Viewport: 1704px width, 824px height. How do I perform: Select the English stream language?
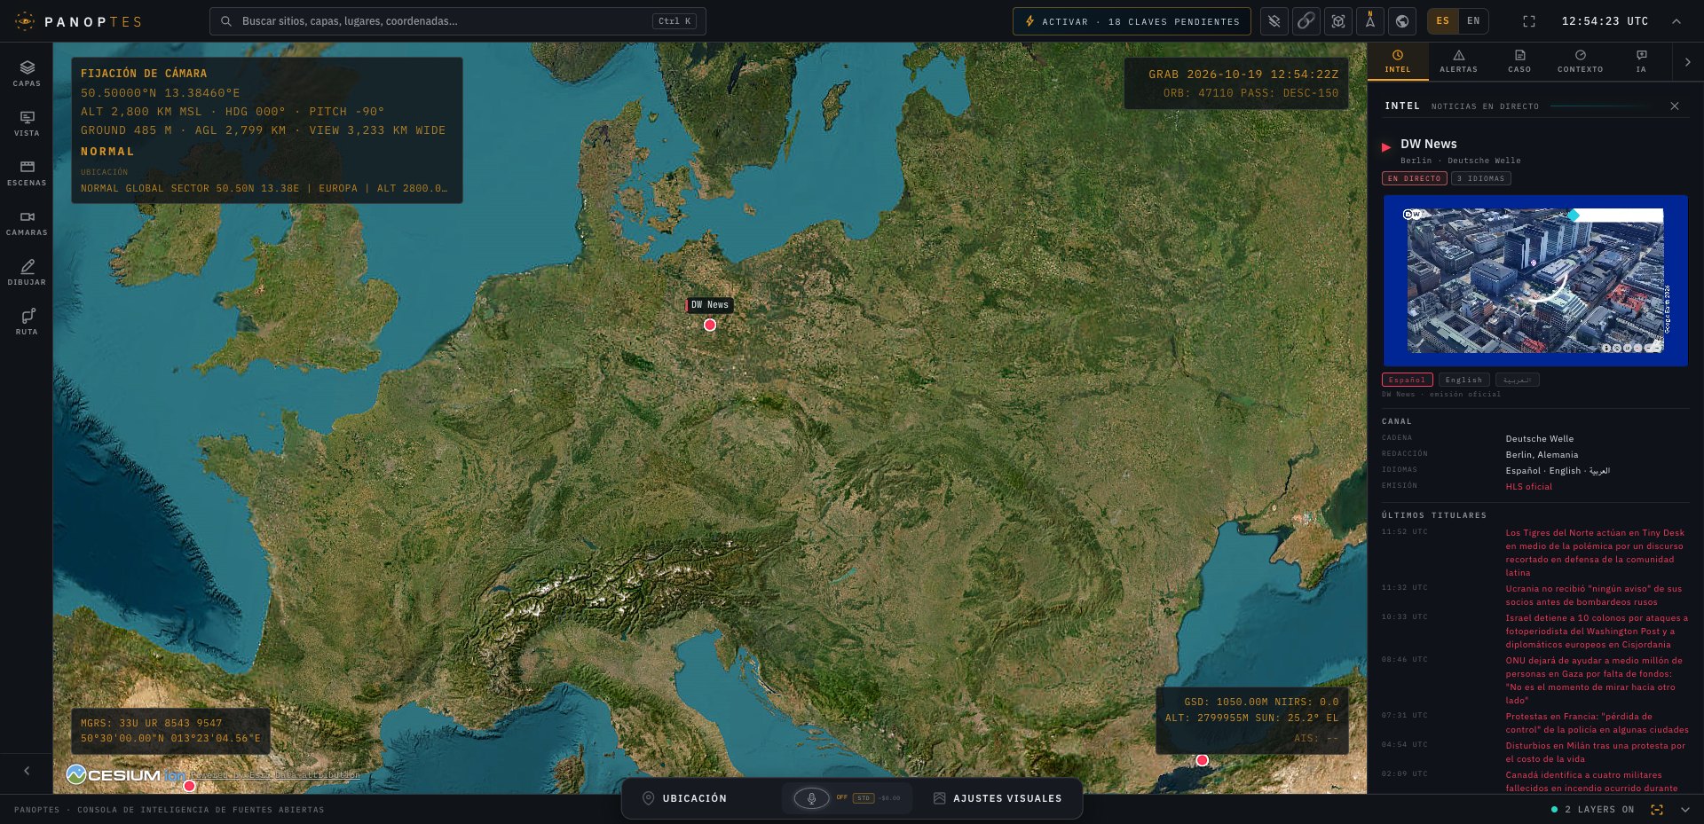(x=1464, y=380)
